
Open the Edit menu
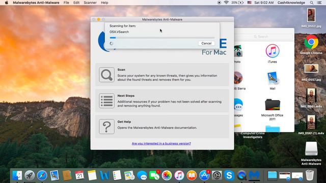pyautogui.click(x=76, y=3)
